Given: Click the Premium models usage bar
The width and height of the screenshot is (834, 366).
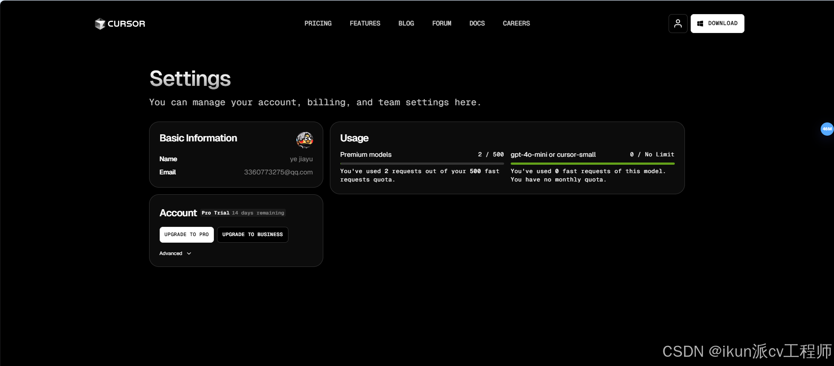Looking at the screenshot, I should click(422, 163).
